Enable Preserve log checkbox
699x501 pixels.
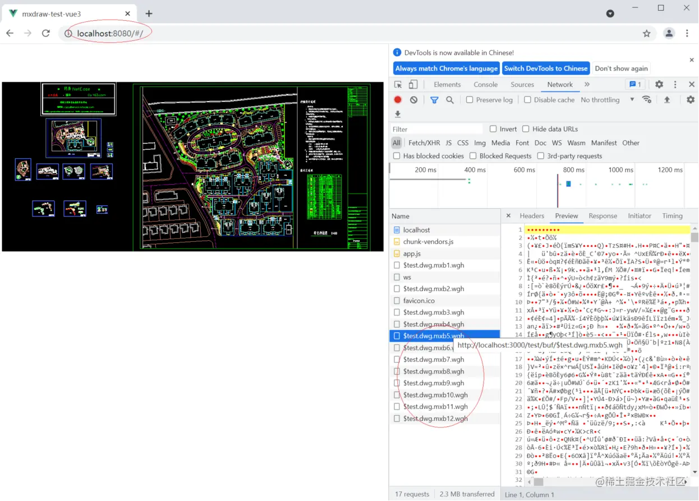pos(470,100)
